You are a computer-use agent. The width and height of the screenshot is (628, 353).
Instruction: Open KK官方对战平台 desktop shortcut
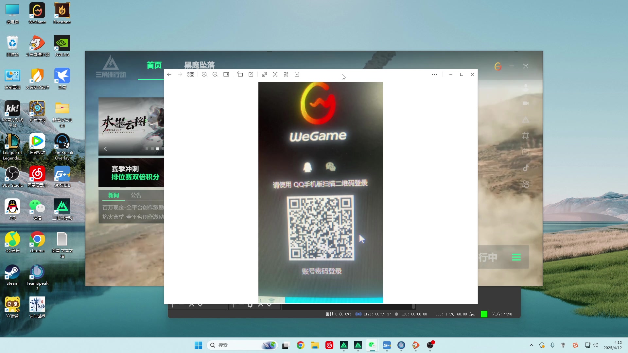tap(12, 114)
